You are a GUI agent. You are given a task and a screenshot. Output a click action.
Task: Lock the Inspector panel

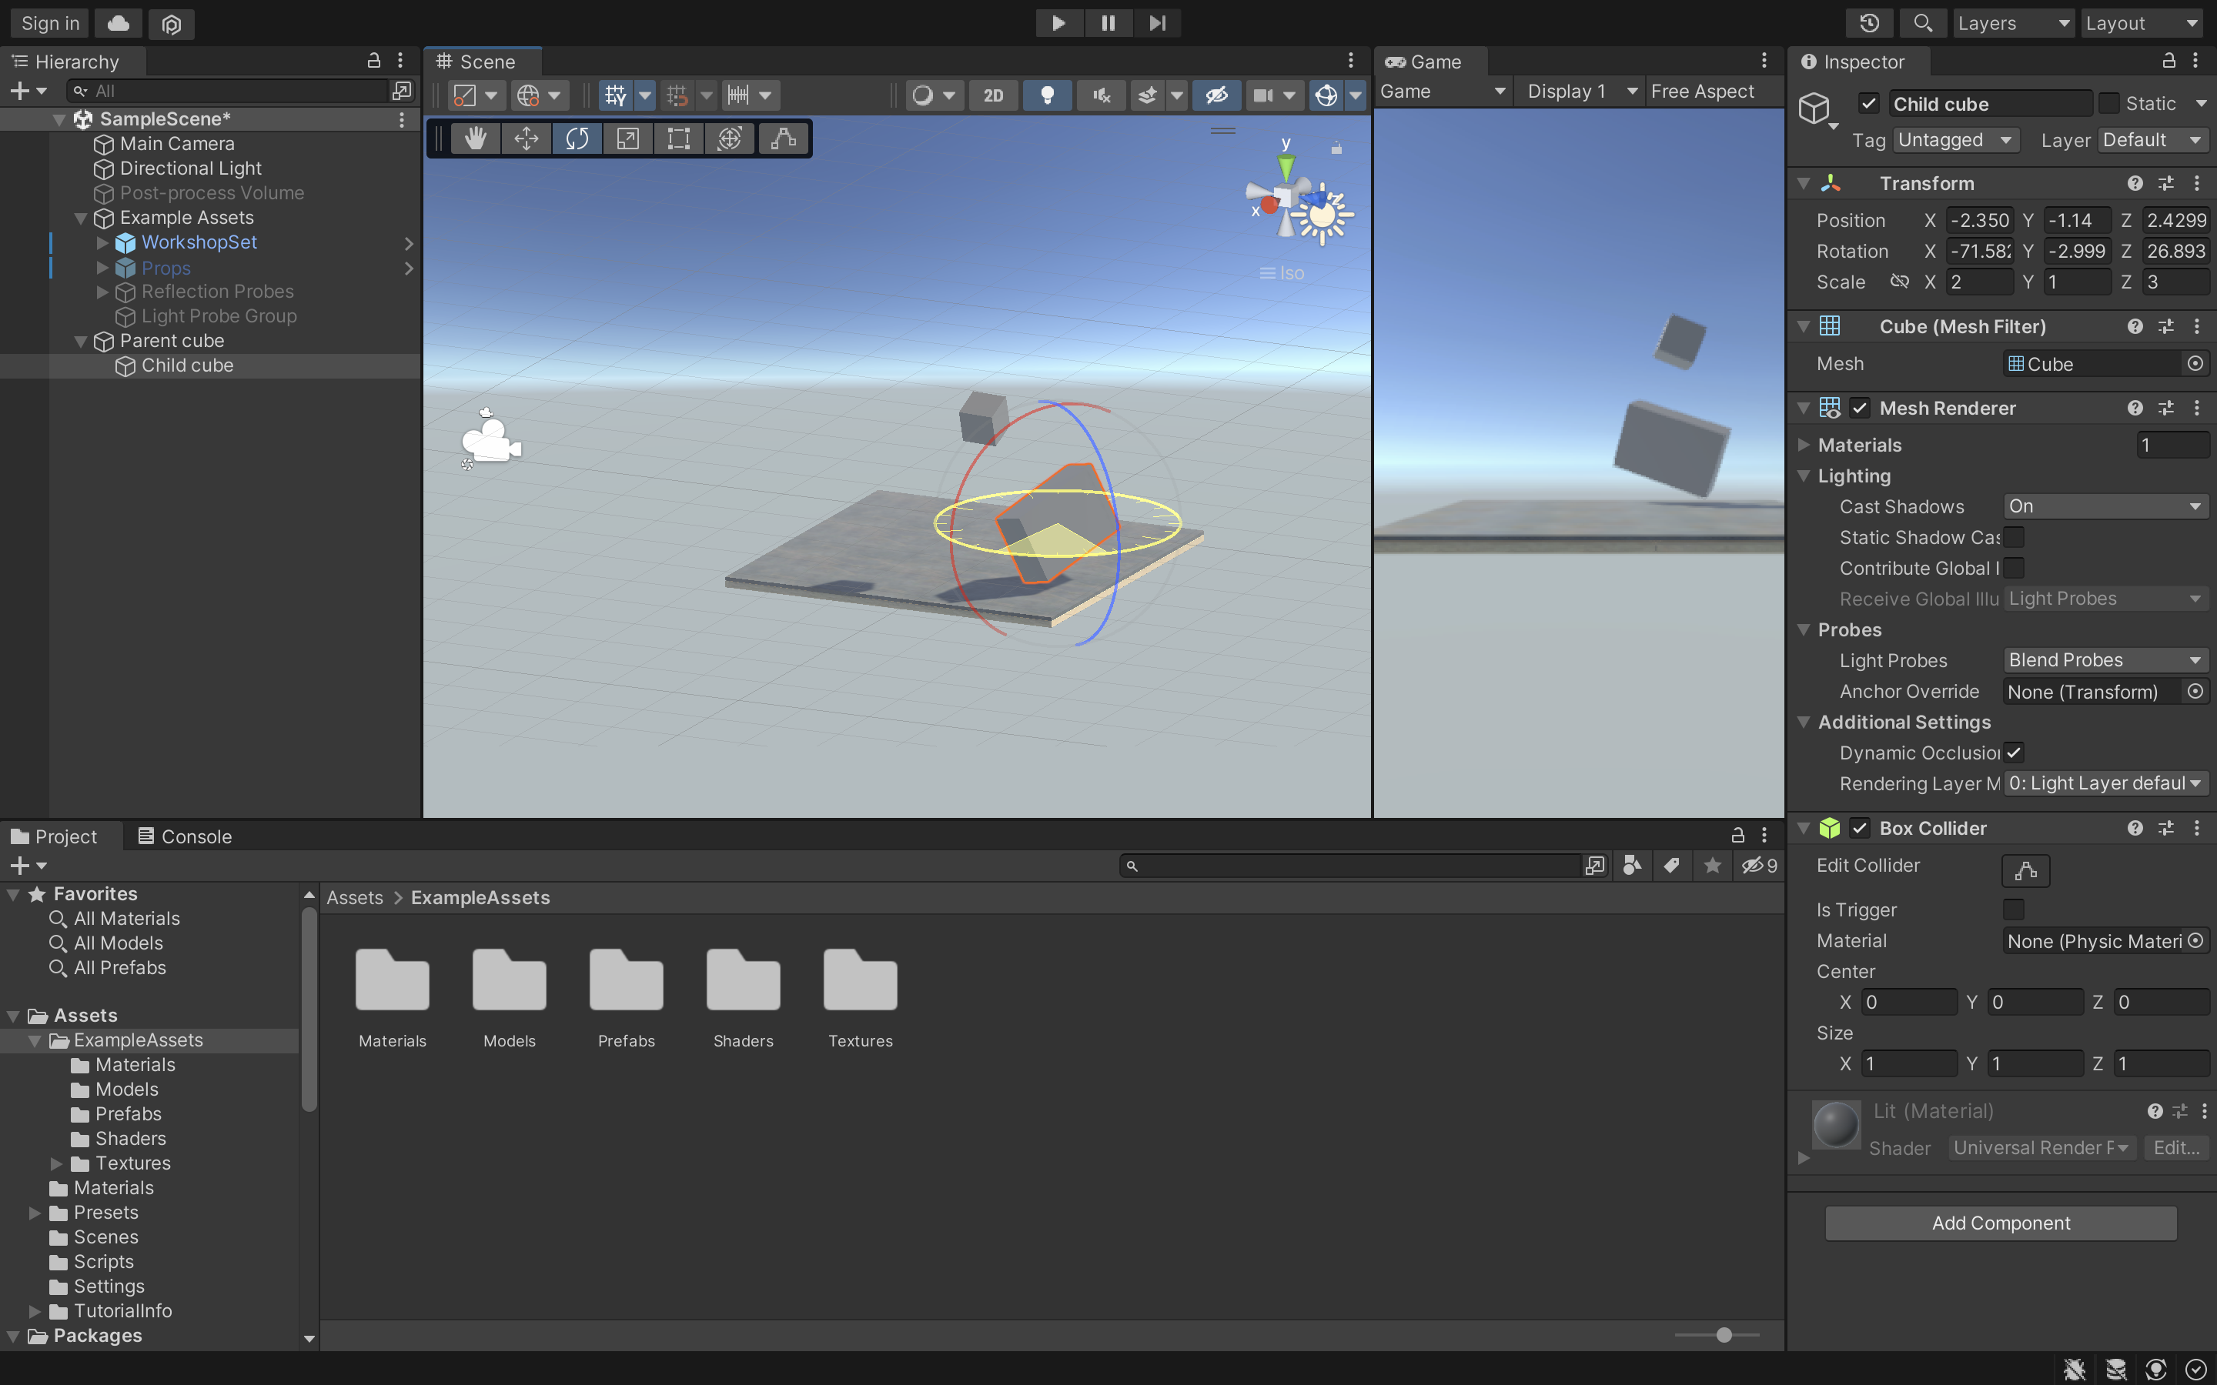pyautogui.click(x=2169, y=61)
